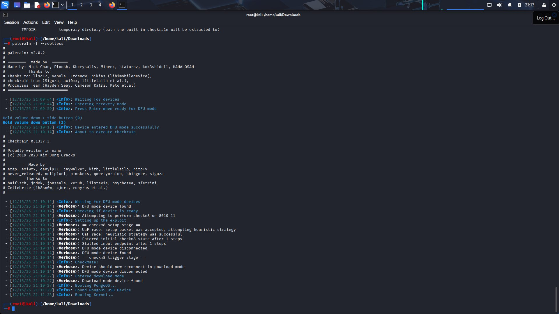
Task: Switch to workspace 2
Action: [x=82, y=5]
